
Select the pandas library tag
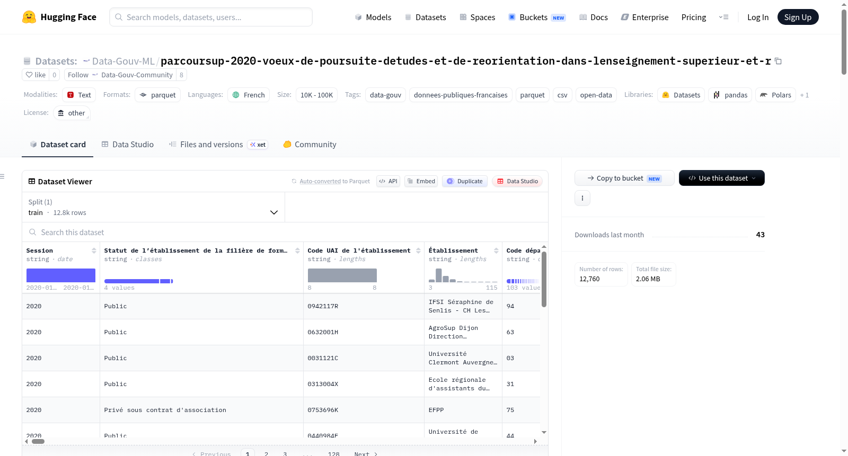point(730,95)
